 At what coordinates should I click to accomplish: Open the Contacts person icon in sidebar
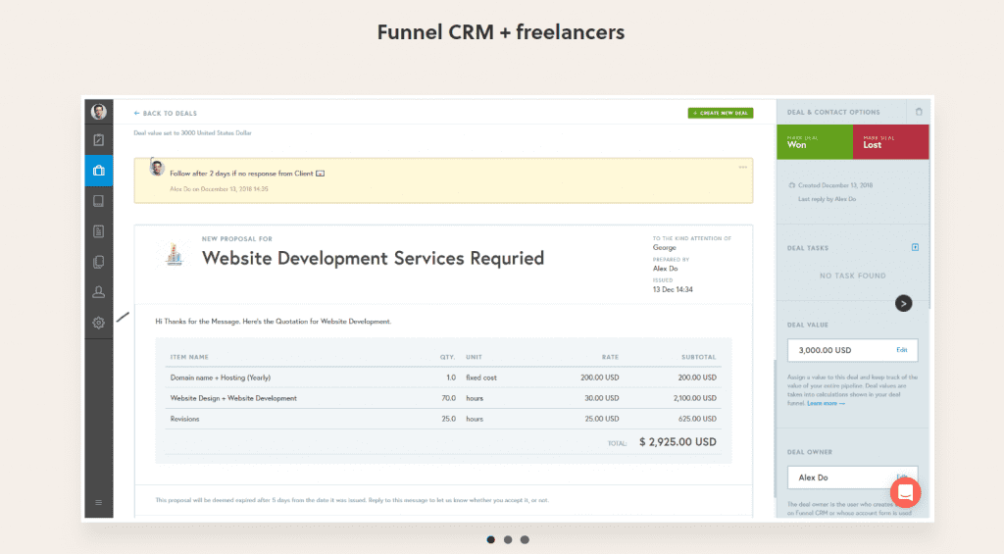pyautogui.click(x=99, y=292)
